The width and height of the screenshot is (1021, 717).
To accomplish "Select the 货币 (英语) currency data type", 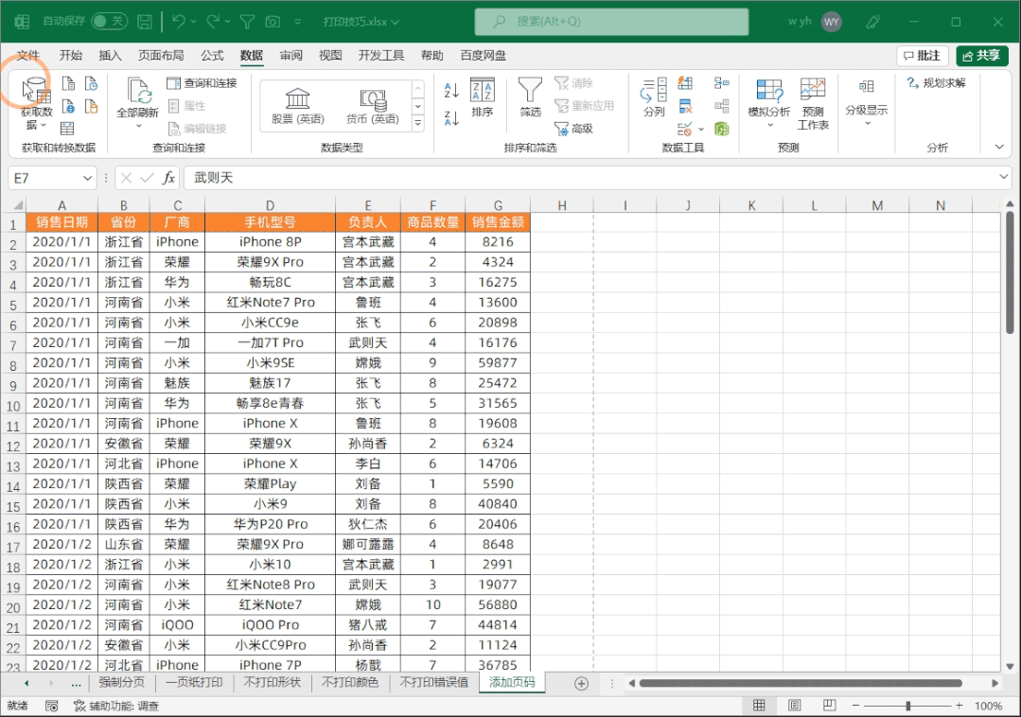I will point(373,106).
